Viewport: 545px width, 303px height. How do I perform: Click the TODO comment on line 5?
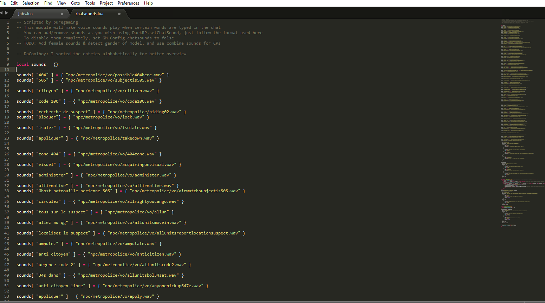coord(119,43)
